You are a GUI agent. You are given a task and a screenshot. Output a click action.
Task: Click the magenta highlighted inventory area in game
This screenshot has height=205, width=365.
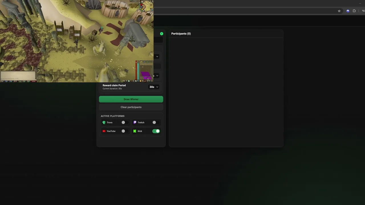tap(146, 75)
